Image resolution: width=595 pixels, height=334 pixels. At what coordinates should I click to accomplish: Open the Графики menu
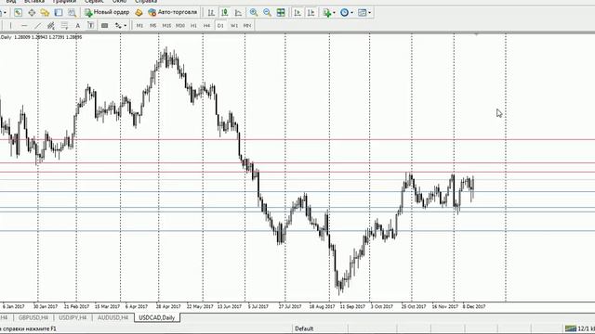(64, 2)
